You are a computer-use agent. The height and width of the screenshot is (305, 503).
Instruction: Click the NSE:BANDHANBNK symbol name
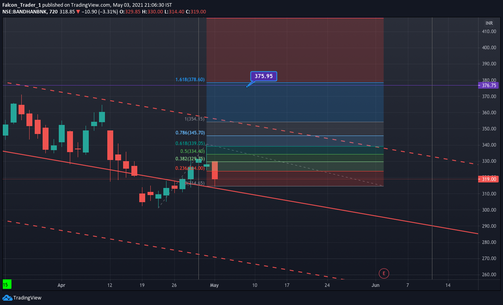pos(25,12)
